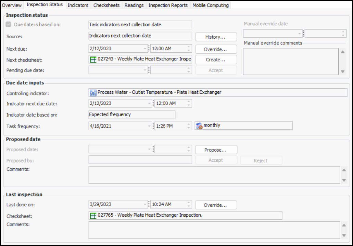The width and height of the screenshot is (353, 246).
Task: Click the controlling indicator icon for Process Water
Action: [93, 93]
